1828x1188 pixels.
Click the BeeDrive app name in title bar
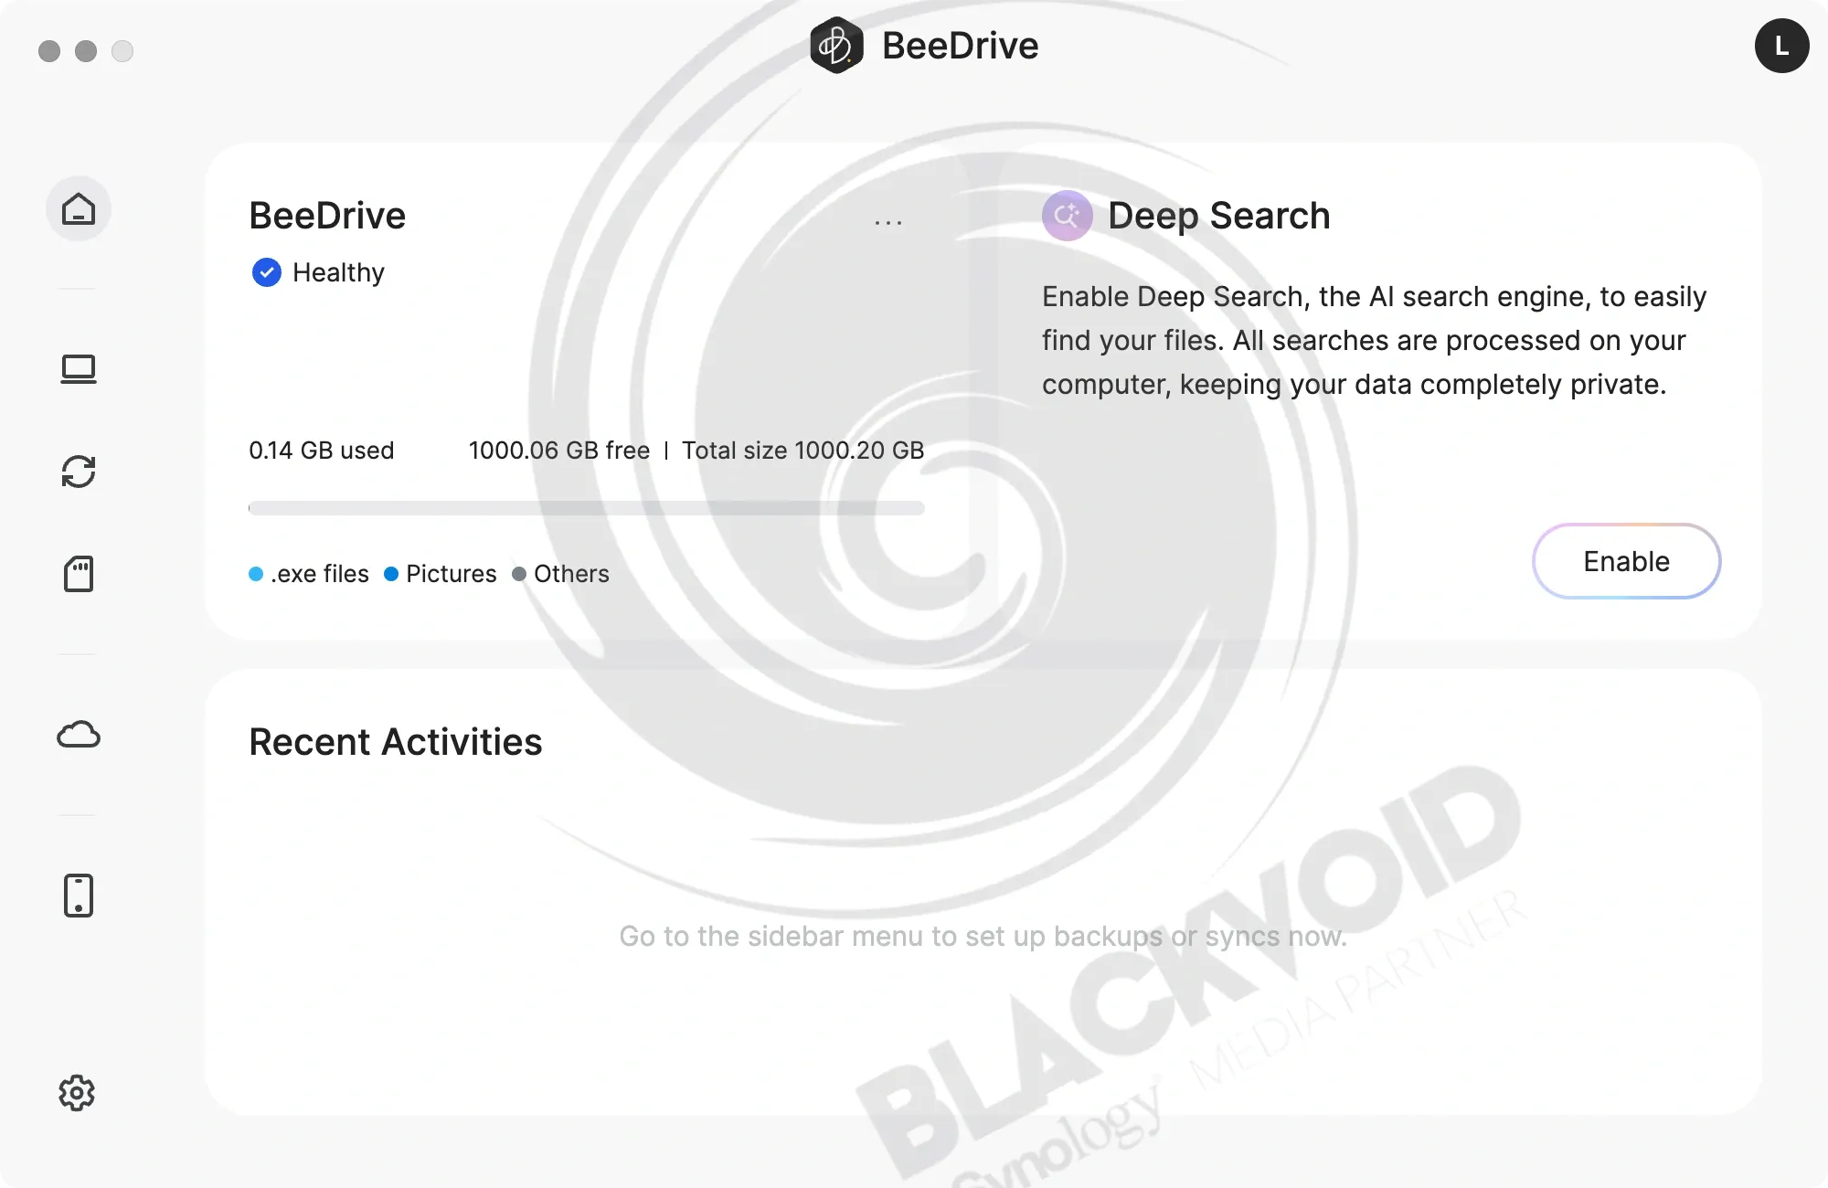pyautogui.click(x=960, y=46)
